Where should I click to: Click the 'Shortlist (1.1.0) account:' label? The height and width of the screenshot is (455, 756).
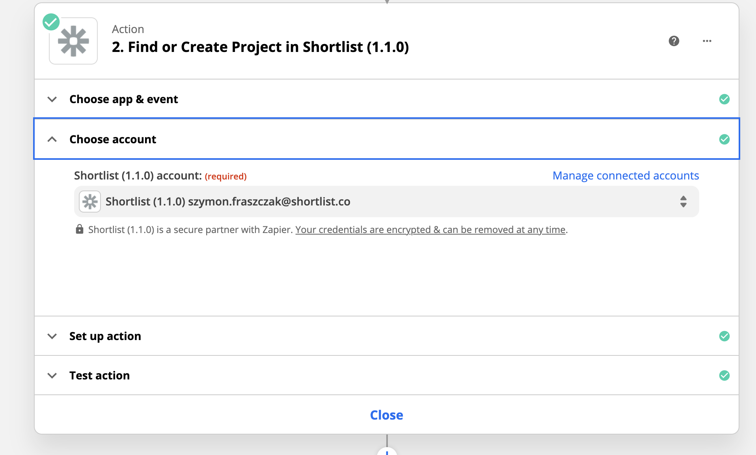[138, 176]
